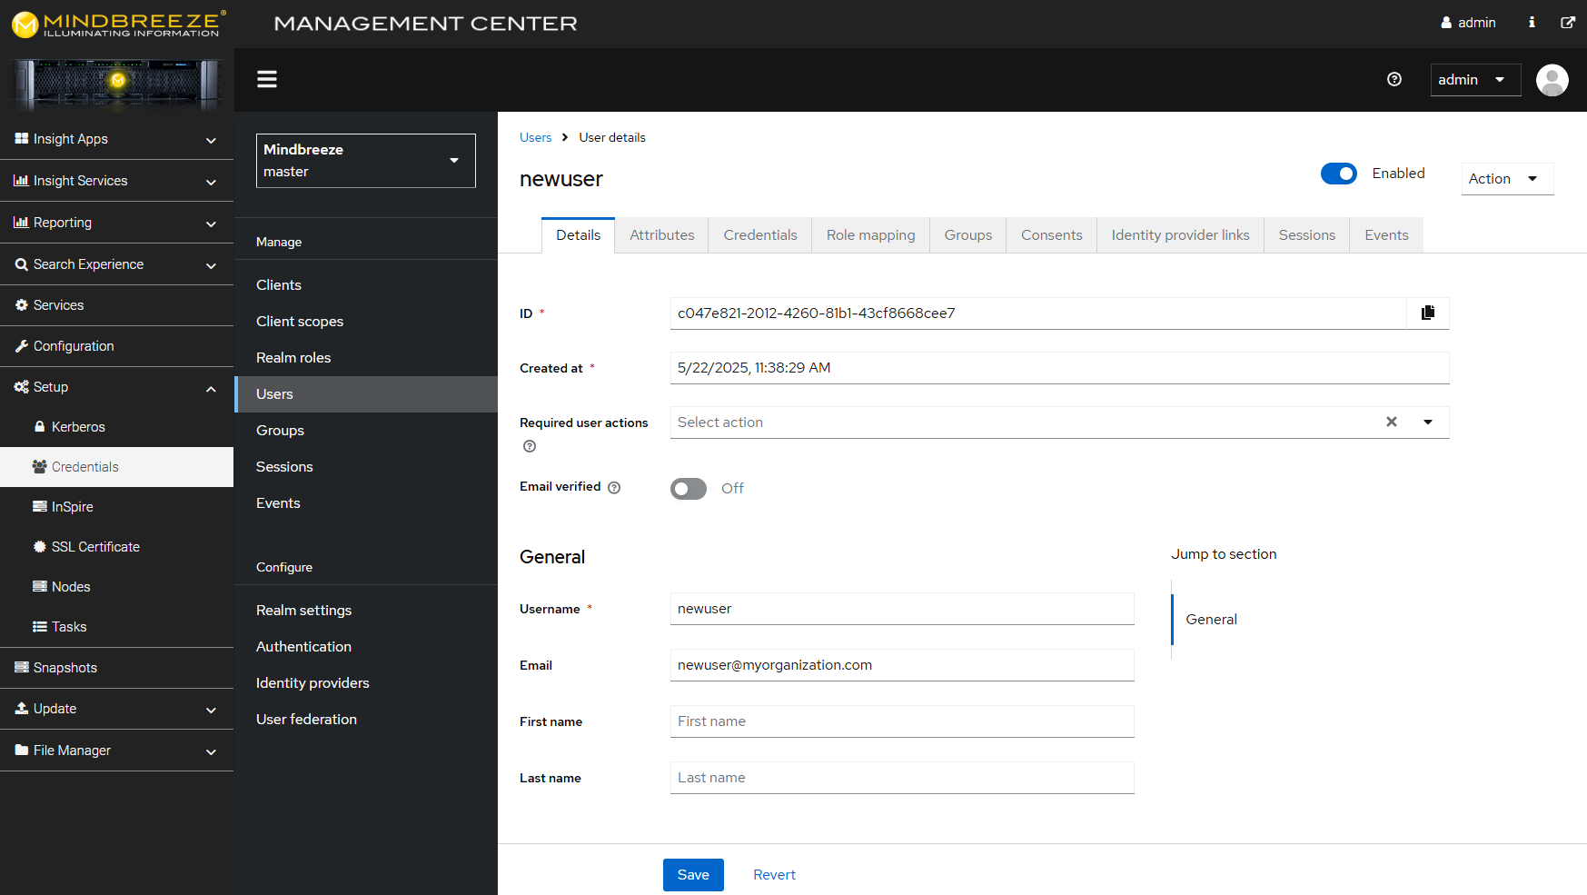
Task: Collapse the Setup menu chevron
Action: tap(211, 388)
